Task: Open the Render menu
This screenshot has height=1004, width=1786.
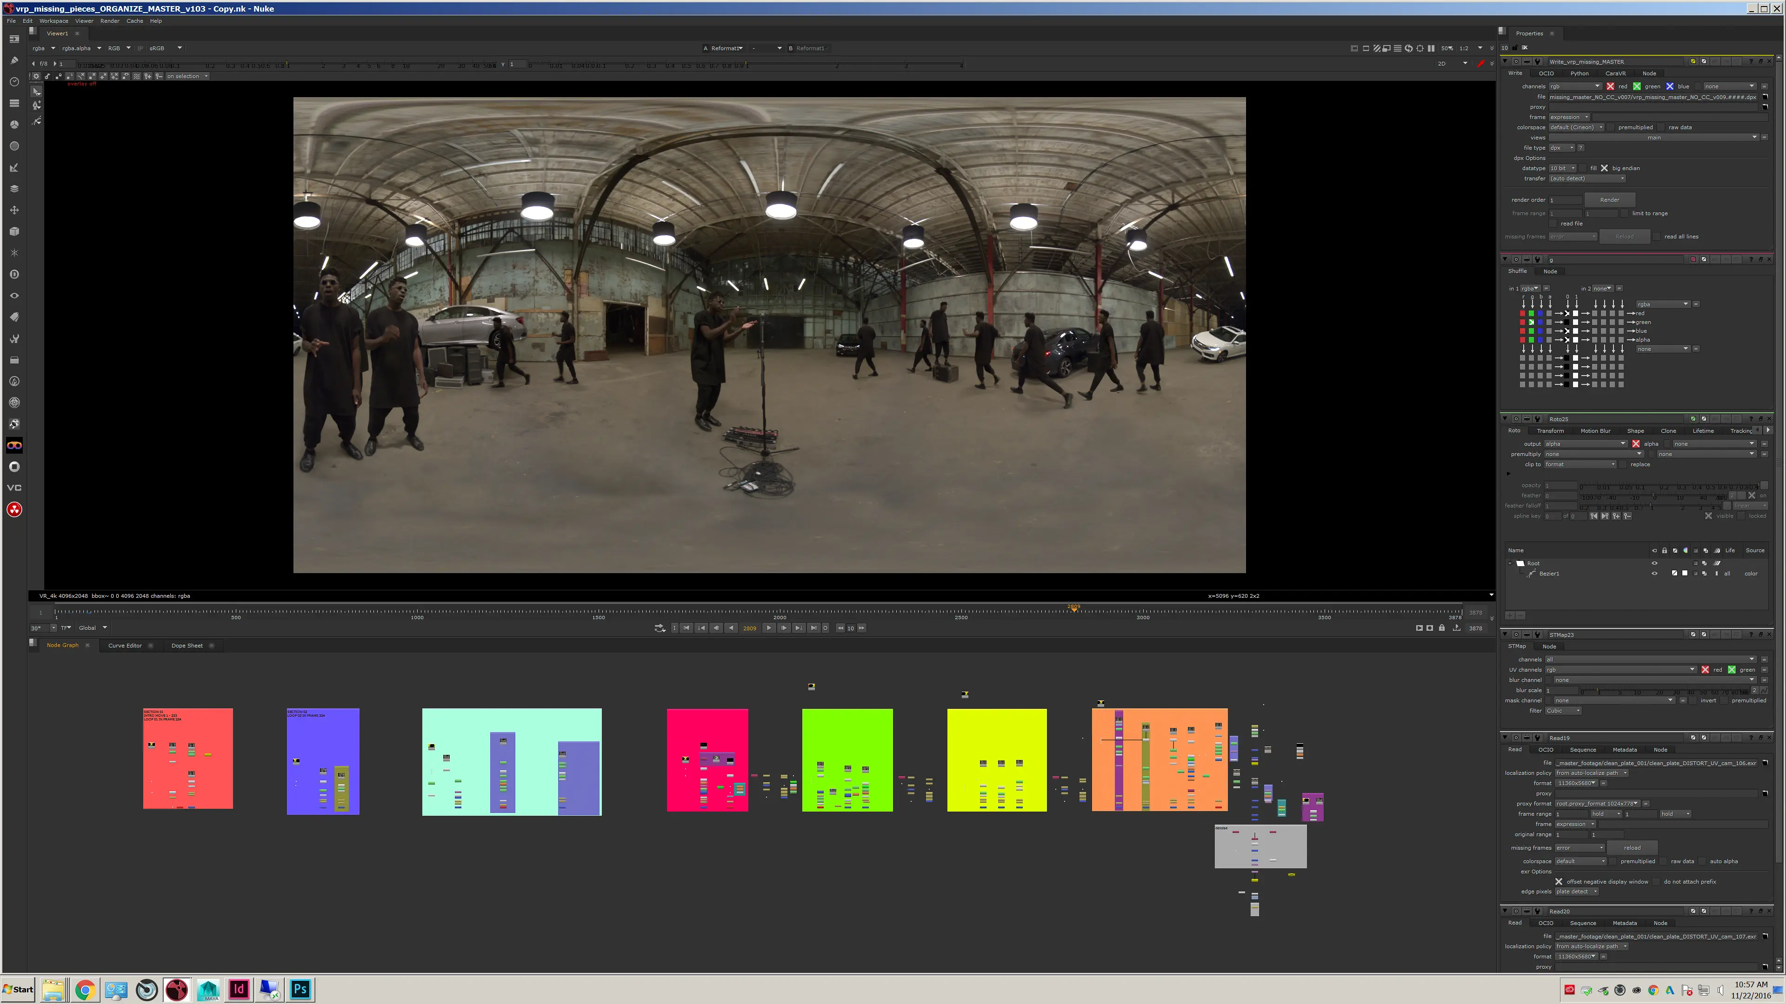Action: [x=110, y=21]
